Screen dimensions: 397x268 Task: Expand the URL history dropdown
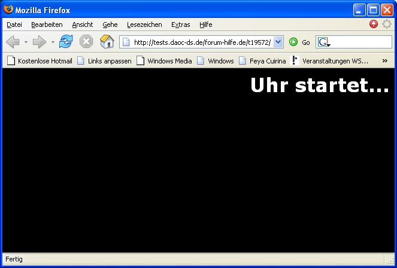[x=278, y=42]
